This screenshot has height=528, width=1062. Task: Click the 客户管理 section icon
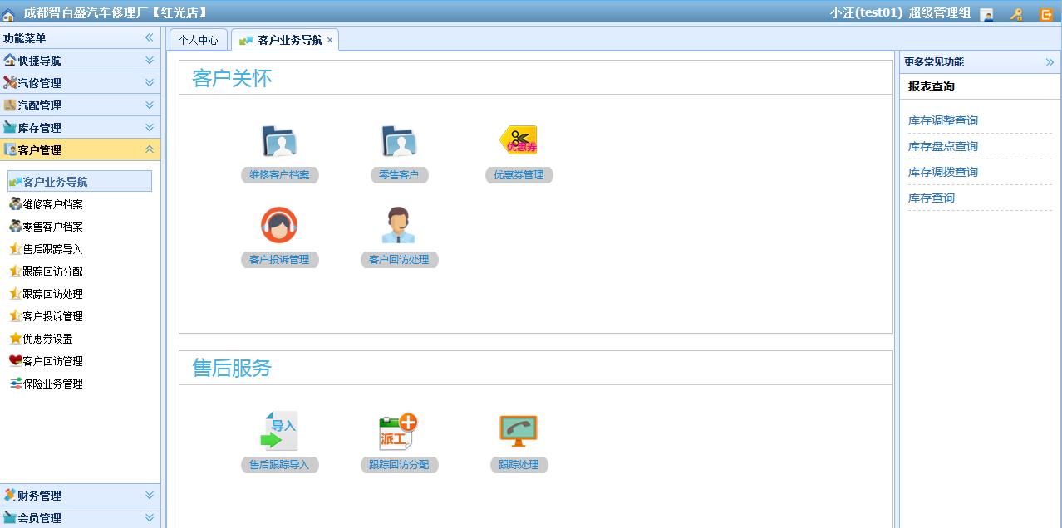pos(10,149)
